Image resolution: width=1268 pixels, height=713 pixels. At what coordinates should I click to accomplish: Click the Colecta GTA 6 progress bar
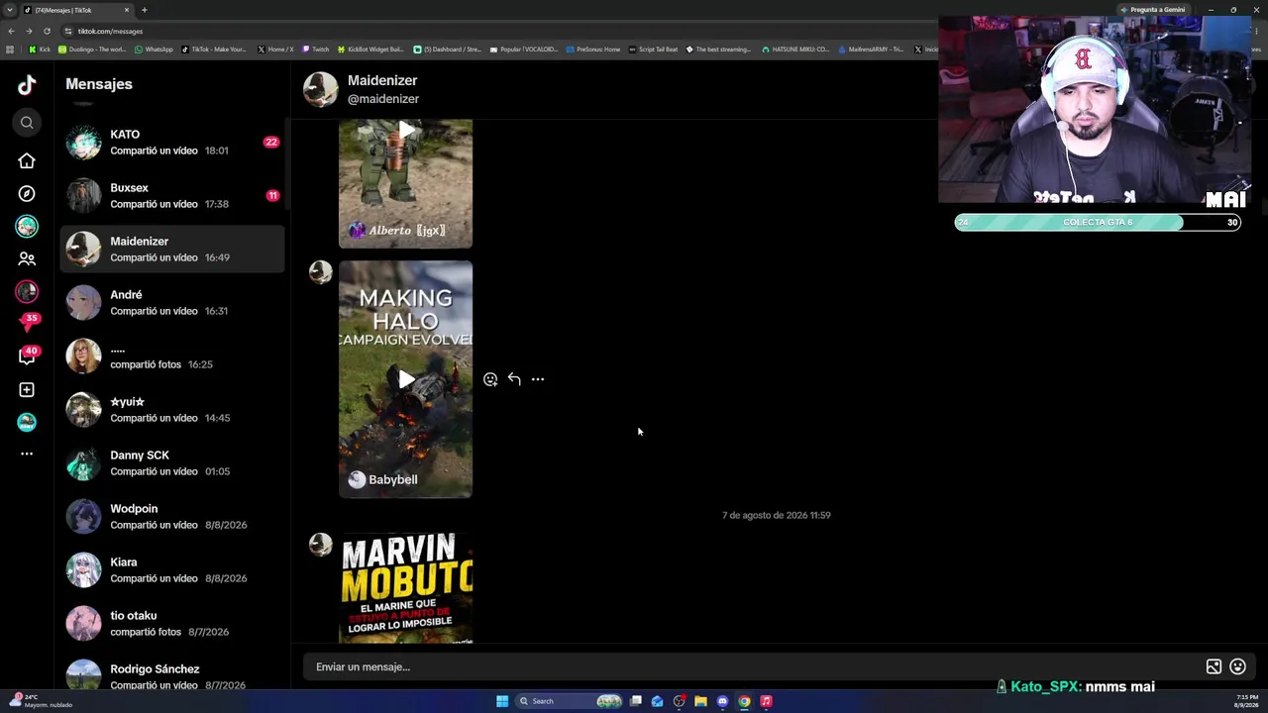[1098, 222]
